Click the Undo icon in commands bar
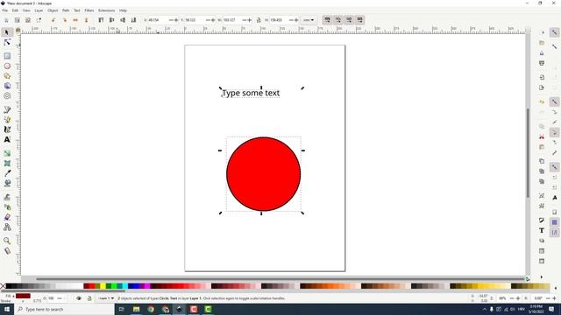Viewport: 561px width, 315px height. pyautogui.click(x=542, y=101)
